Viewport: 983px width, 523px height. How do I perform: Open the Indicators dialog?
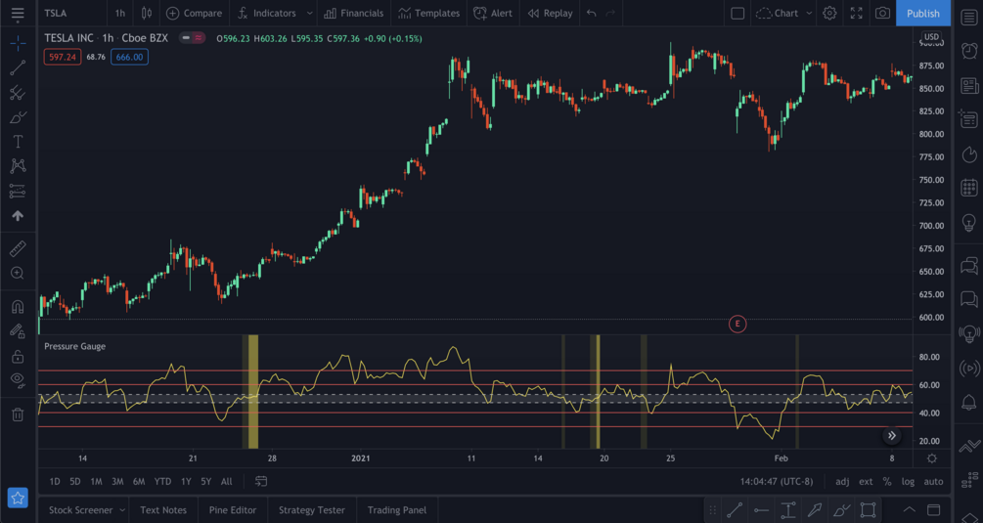266,13
